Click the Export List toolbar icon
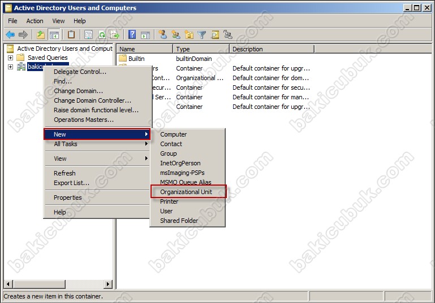The height and width of the screenshot is (303, 435). [115, 34]
